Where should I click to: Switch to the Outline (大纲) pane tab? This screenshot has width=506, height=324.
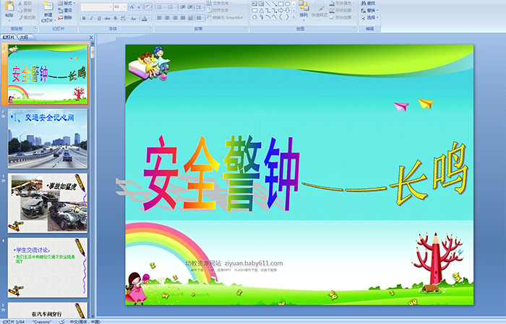24,38
